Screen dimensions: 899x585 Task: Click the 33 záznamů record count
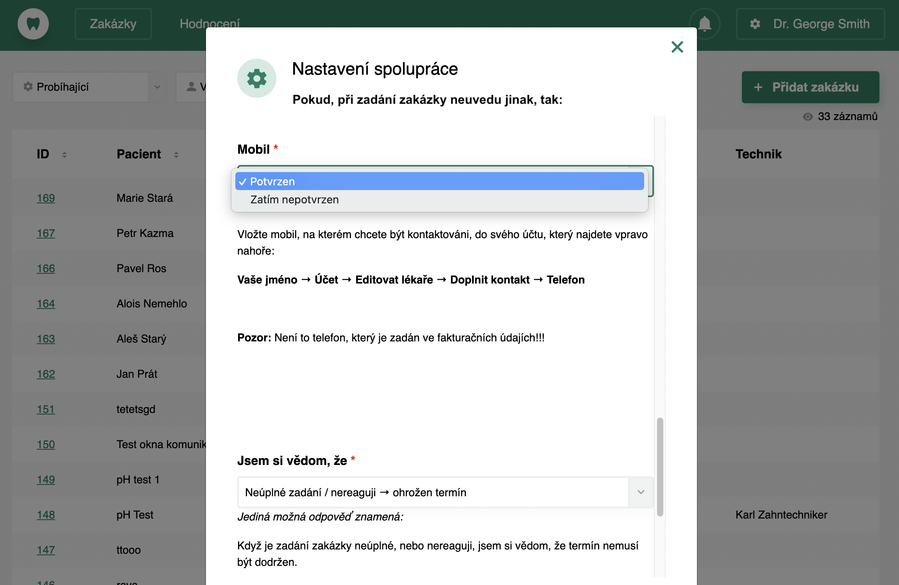[847, 117]
